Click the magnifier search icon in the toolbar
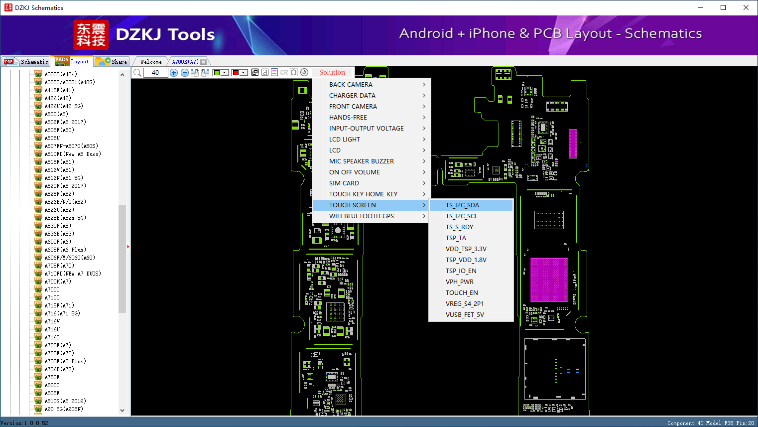 coord(137,73)
